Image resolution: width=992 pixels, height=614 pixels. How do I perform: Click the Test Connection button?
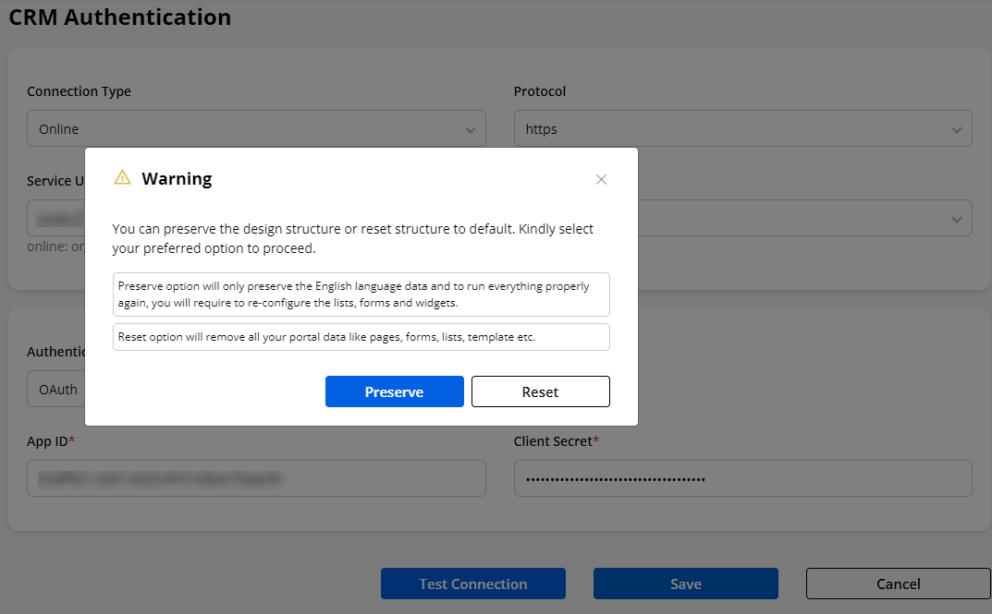tap(472, 584)
